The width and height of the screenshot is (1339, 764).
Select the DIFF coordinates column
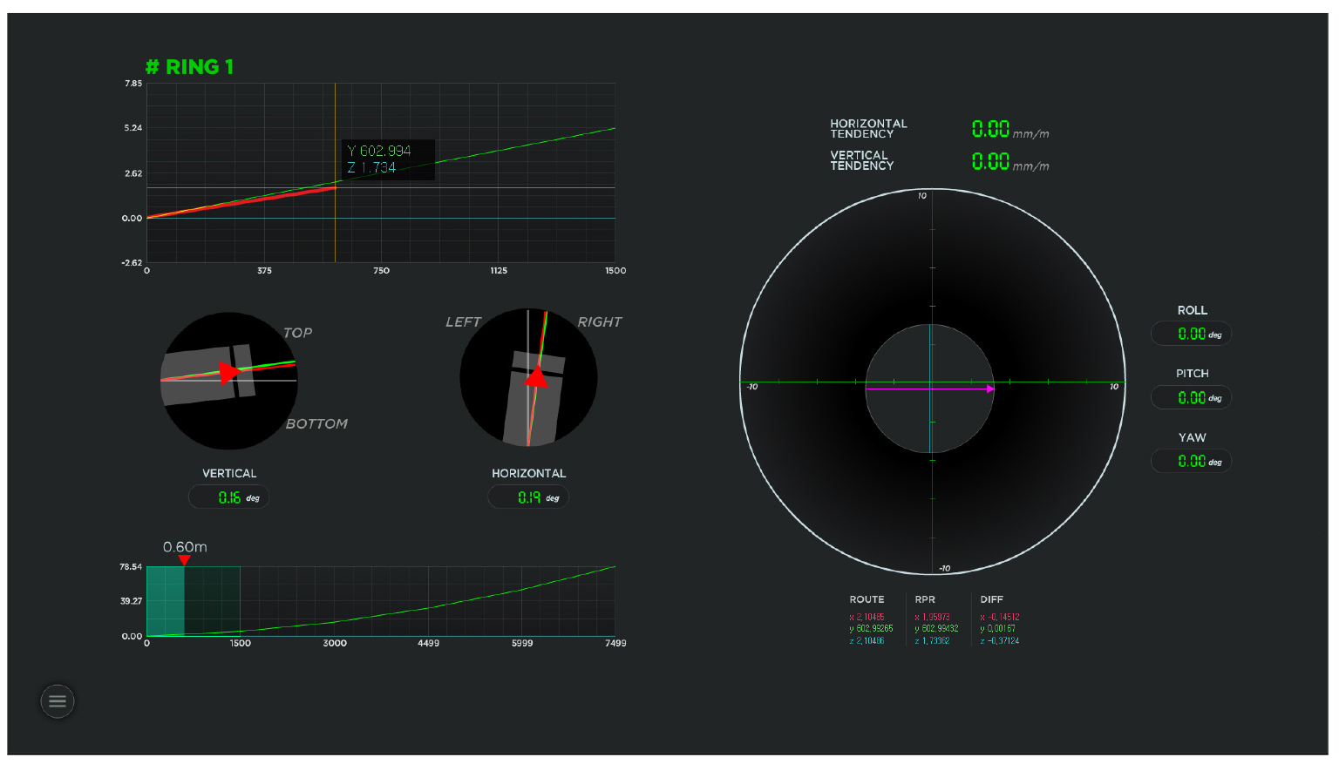(x=999, y=628)
